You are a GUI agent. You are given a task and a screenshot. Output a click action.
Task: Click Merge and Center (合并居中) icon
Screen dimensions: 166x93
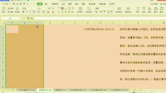[x=80, y=9]
